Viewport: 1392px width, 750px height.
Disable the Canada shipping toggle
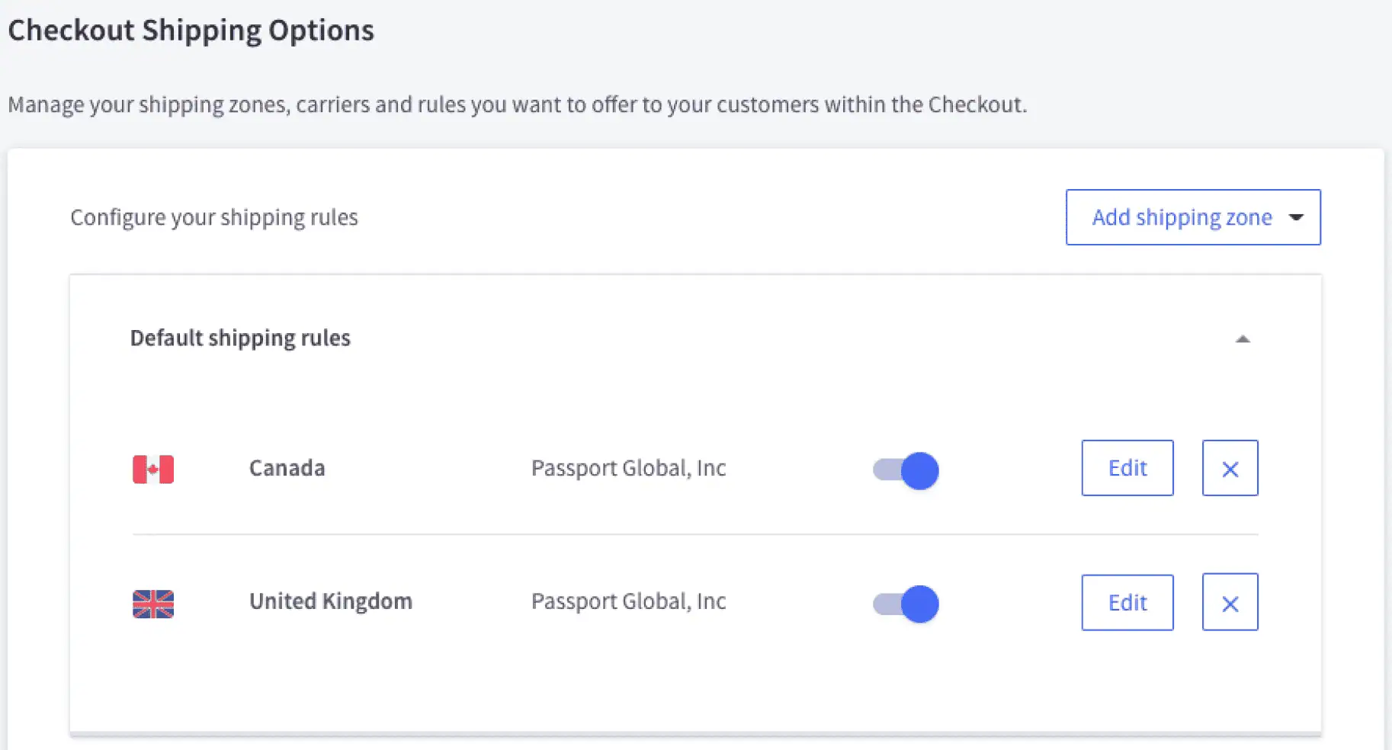pos(906,470)
